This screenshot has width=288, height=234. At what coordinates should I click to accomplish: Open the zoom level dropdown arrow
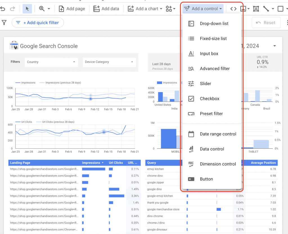point(49,9)
